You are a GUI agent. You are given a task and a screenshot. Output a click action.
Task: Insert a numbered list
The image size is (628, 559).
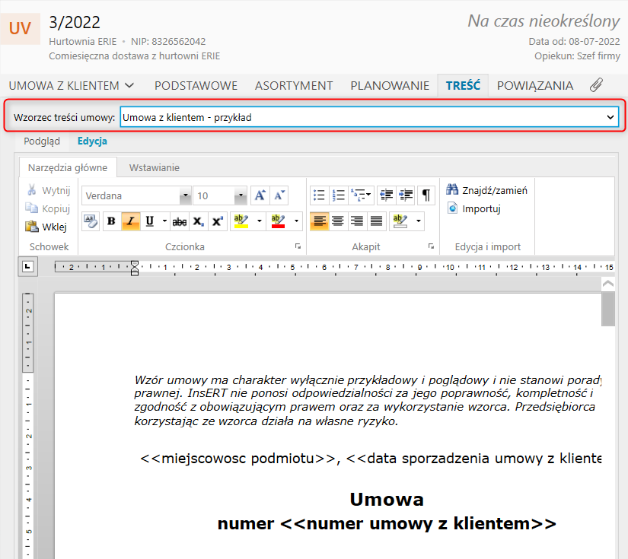click(339, 195)
